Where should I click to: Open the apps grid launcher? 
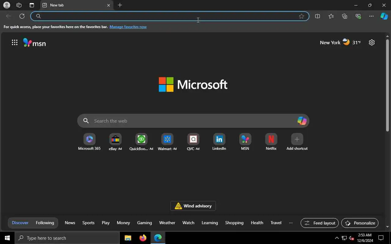14,43
